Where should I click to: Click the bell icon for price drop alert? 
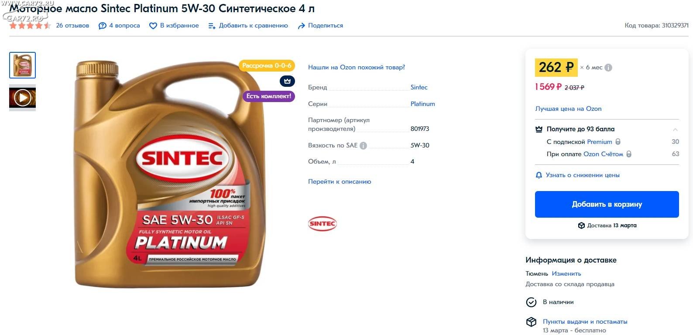[539, 175]
